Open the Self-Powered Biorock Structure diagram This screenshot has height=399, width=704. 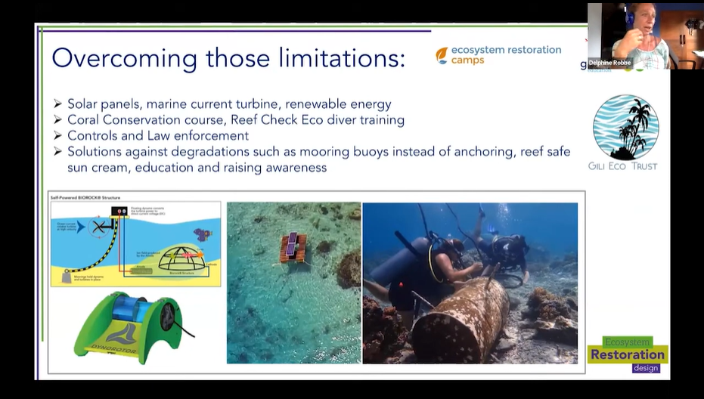[135, 243]
